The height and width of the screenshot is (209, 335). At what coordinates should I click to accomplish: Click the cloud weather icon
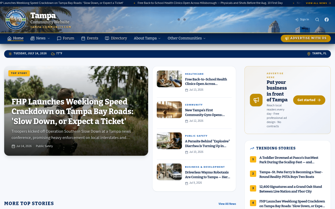click(x=53, y=54)
